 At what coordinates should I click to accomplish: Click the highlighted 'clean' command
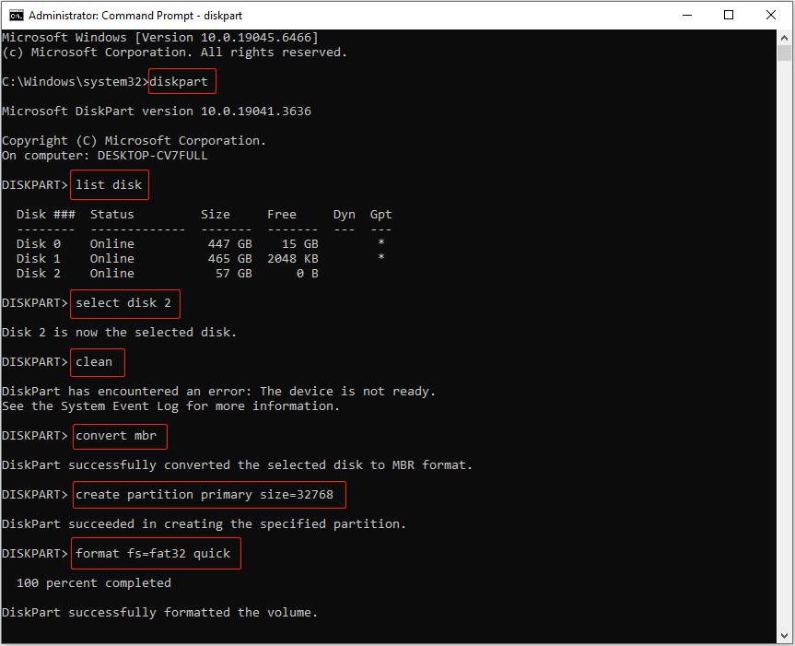(x=97, y=361)
